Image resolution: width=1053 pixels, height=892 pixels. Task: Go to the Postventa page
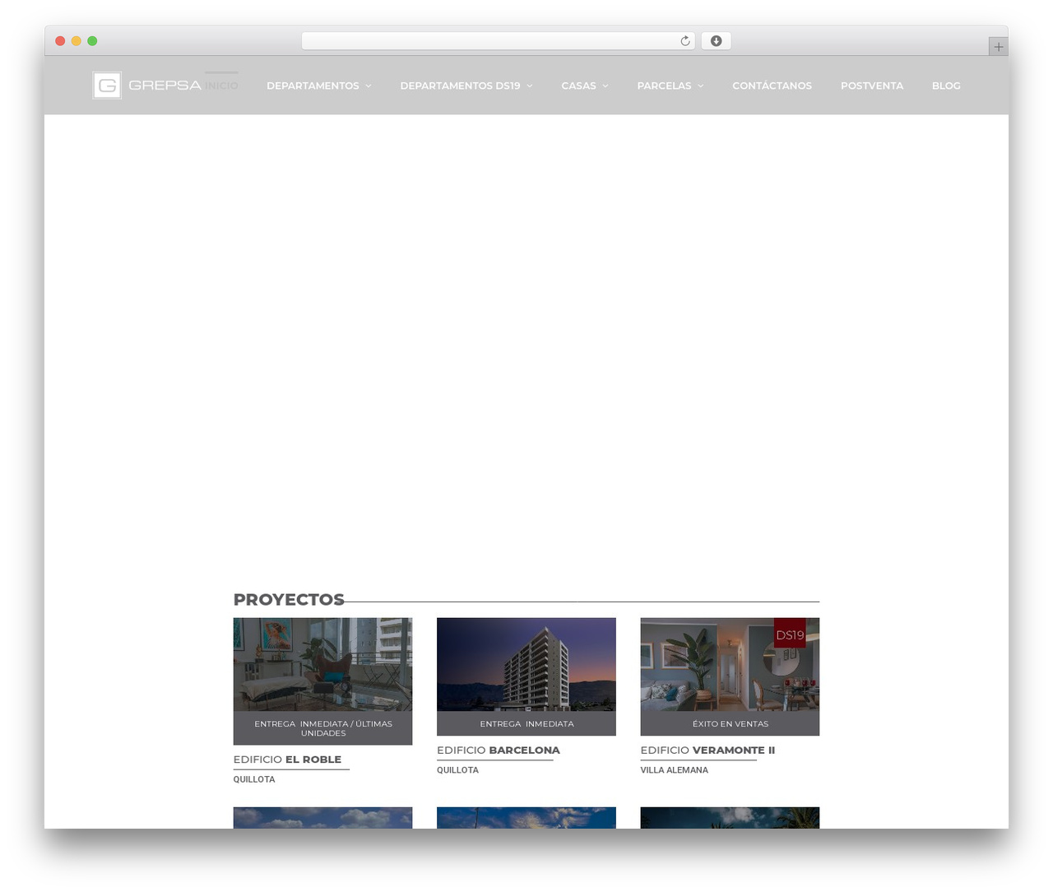[872, 86]
